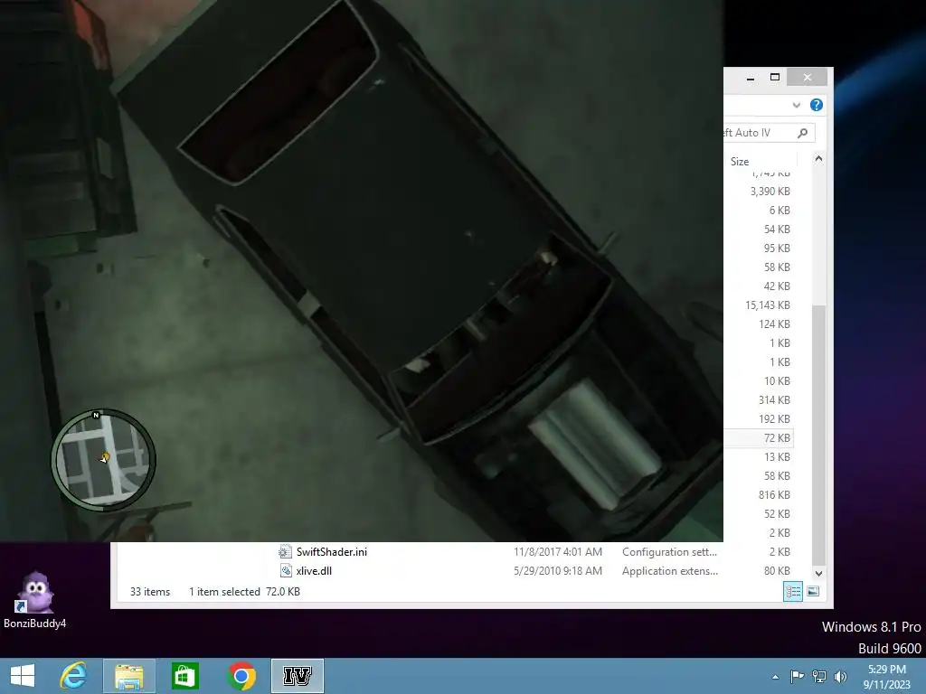Click the 42 KB size cell
Screen dimensions: 926x694
pyautogui.click(x=777, y=286)
